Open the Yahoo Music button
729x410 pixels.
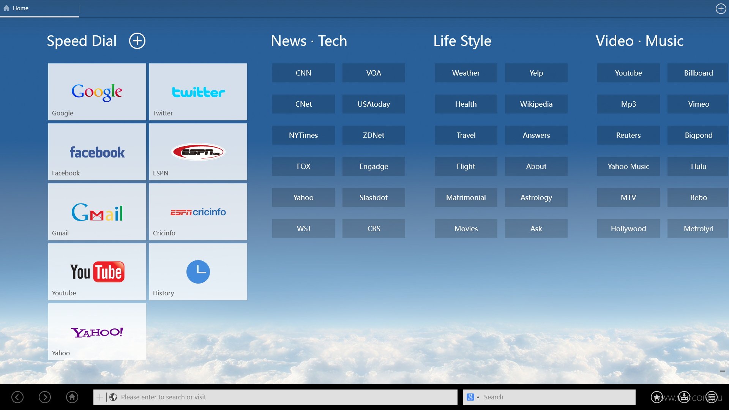point(628,166)
